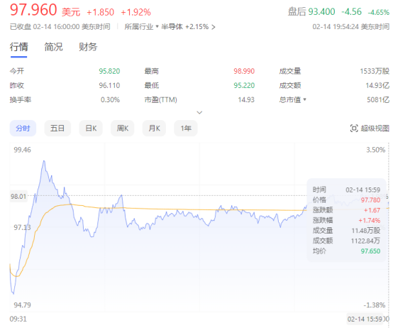Switch to the 财务 tab
Screen dimensions: 393x328
(x=88, y=47)
